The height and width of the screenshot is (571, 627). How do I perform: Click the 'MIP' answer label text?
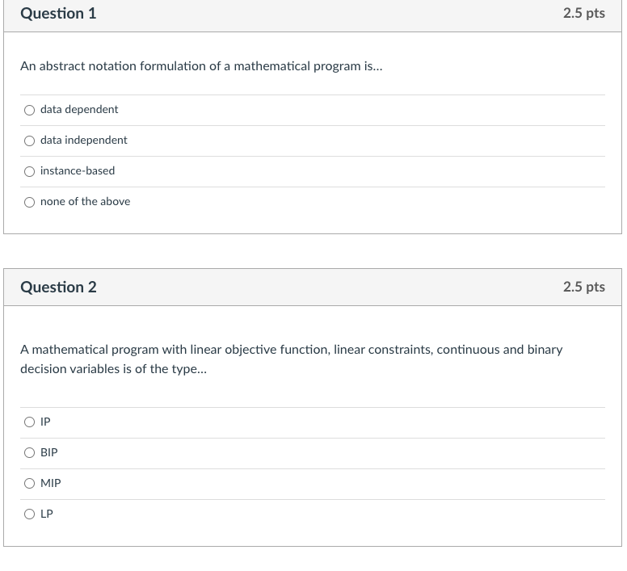click(51, 483)
